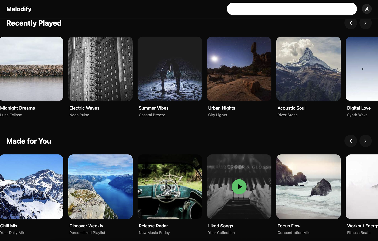Image resolution: width=378 pixels, height=241 pixels.
Task: Click the Midnight Dreams title
Action: [x=17, y=108]
